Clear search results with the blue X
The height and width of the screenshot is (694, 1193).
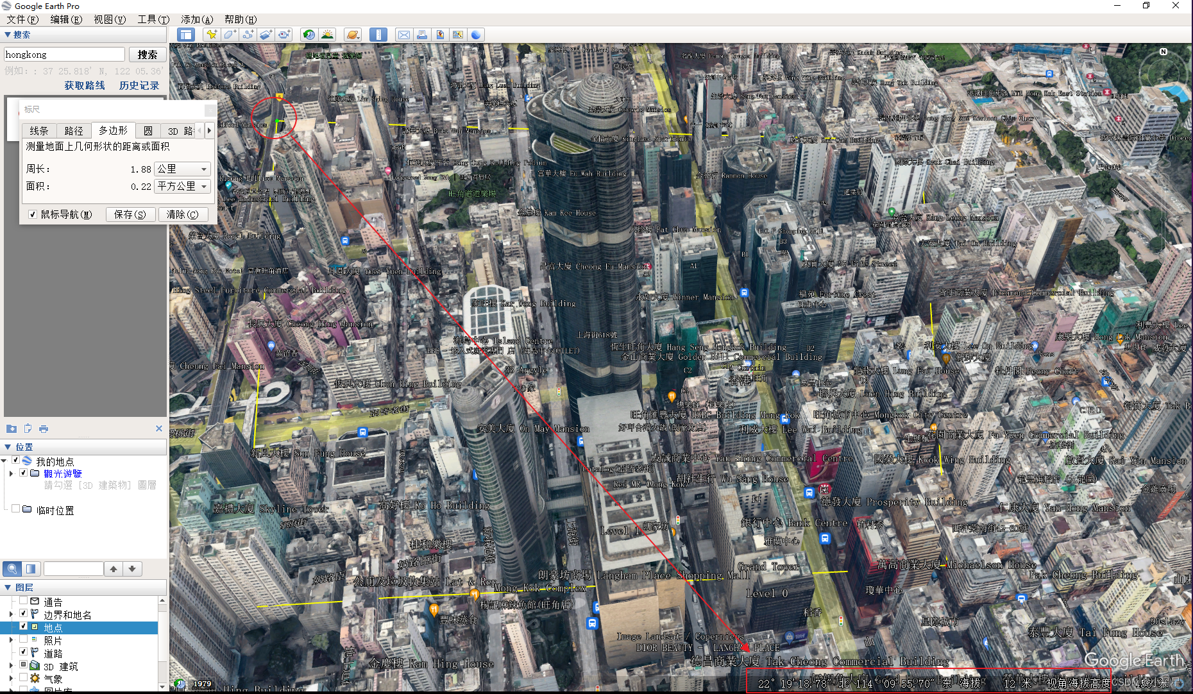(159, 428)
